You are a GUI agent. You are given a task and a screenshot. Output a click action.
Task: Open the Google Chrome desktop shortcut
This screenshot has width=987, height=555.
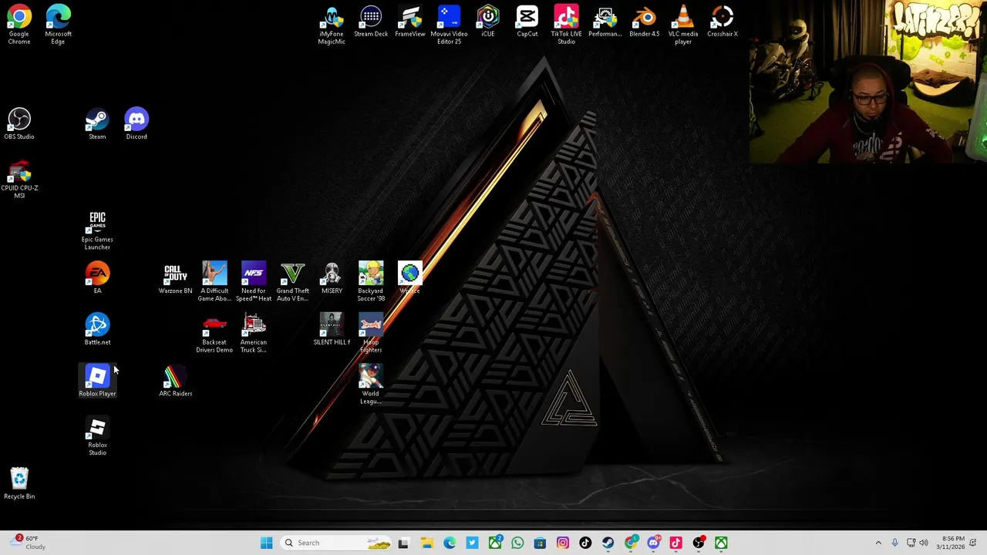(19, 23)
